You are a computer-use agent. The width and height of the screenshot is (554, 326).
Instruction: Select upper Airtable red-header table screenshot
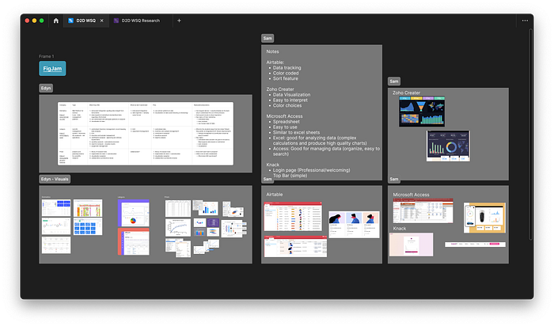click(294, 216)
